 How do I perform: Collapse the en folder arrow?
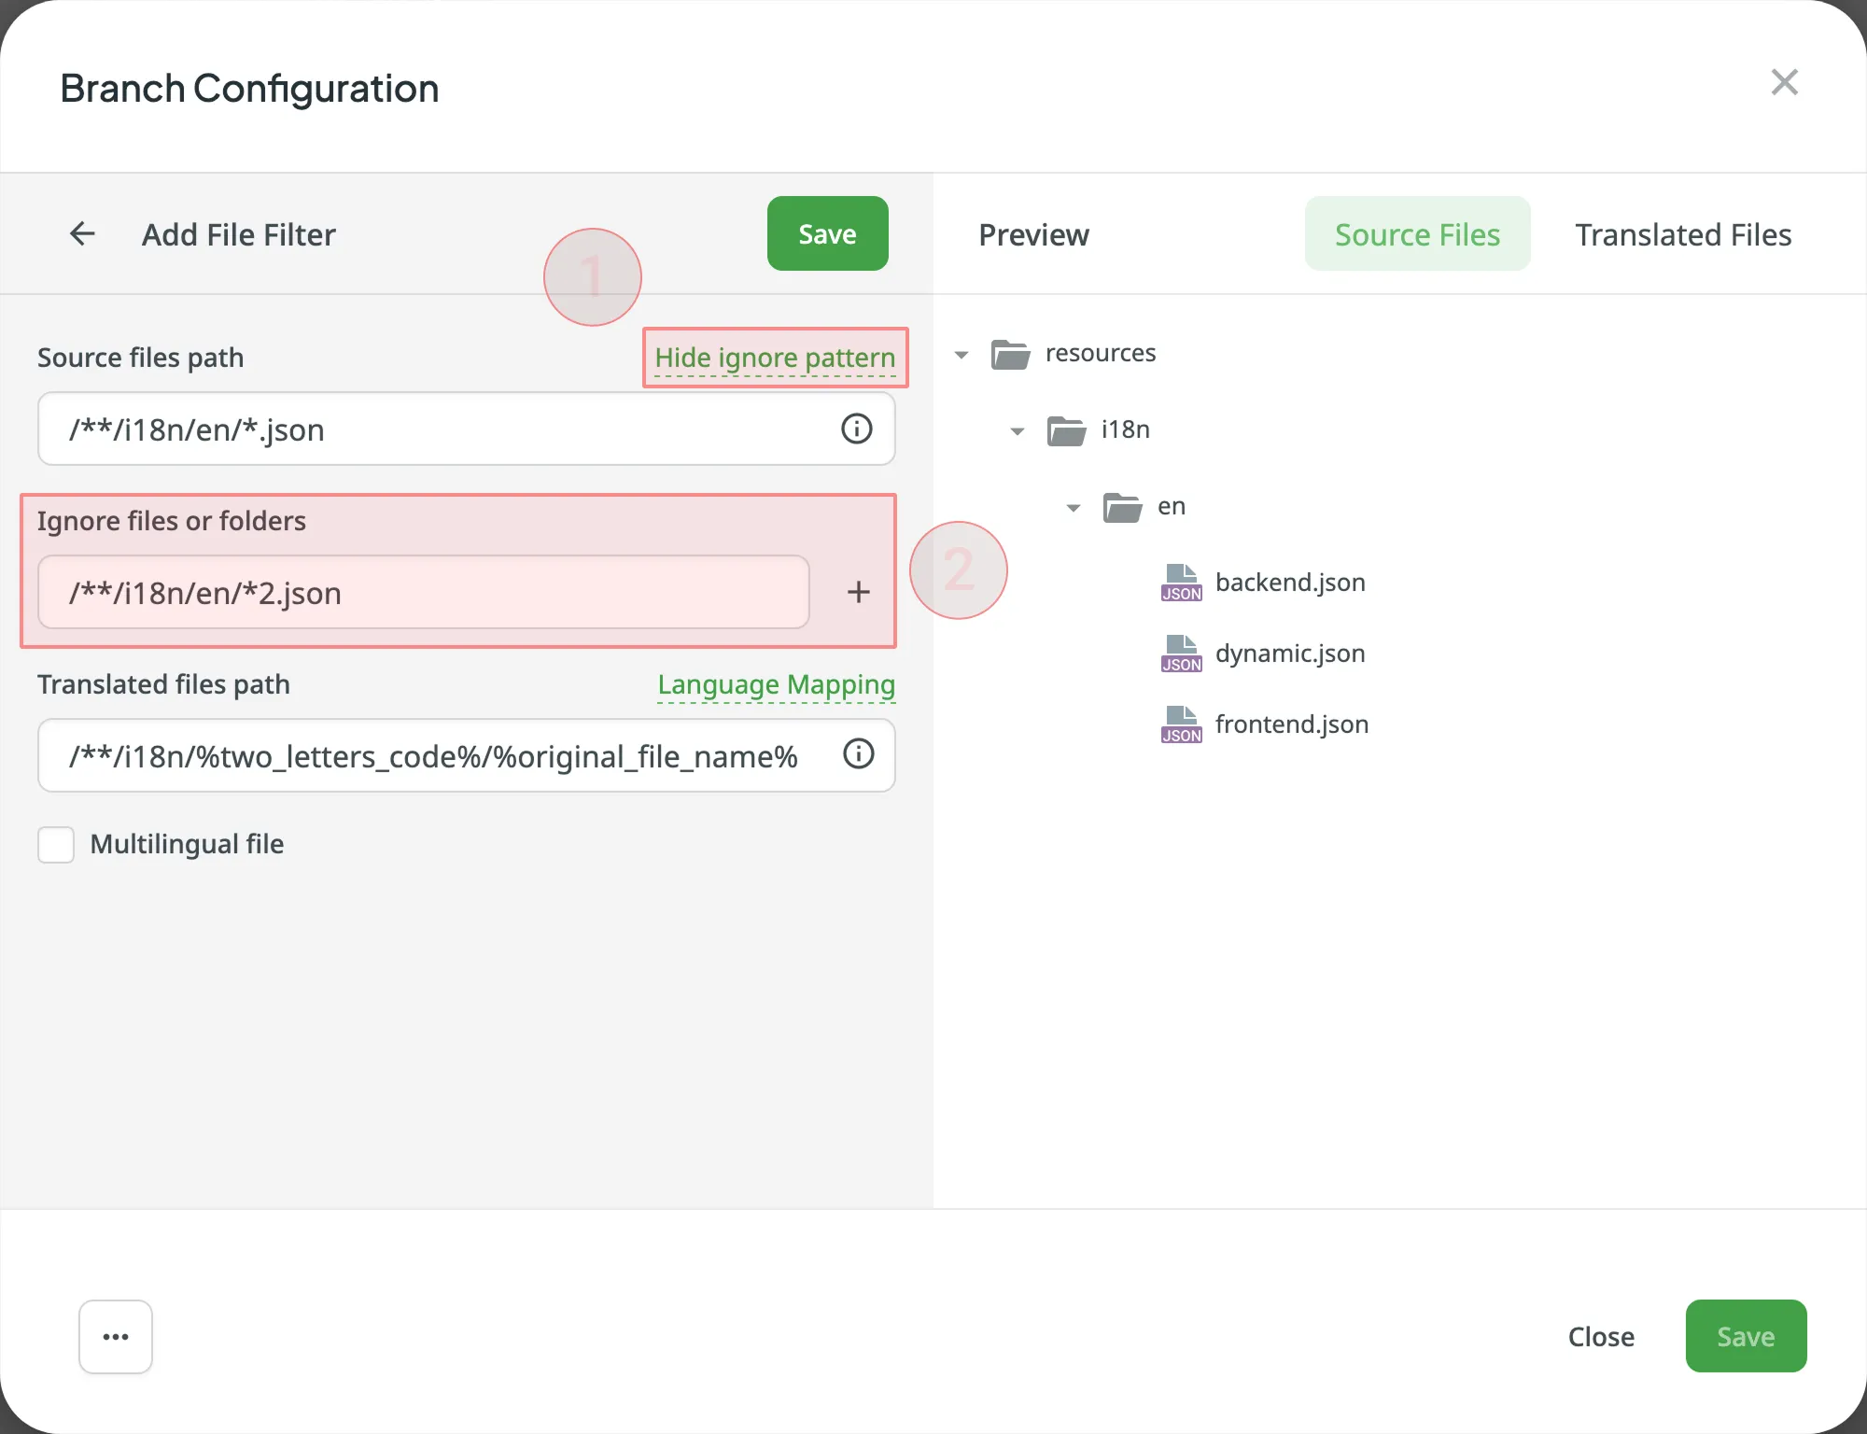point(1074,508)
